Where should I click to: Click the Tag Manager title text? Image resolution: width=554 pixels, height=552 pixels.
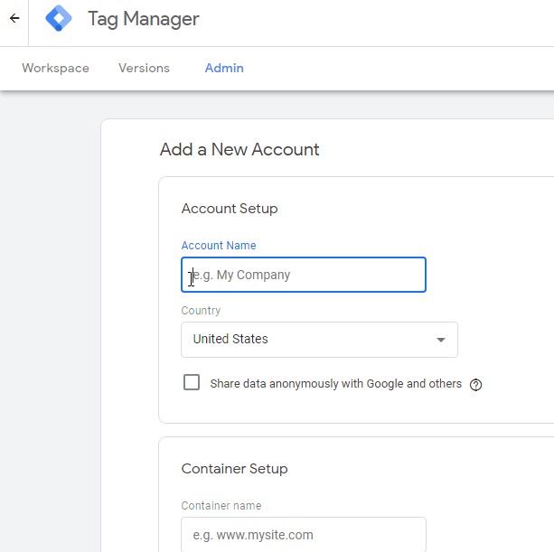[143, 19]
